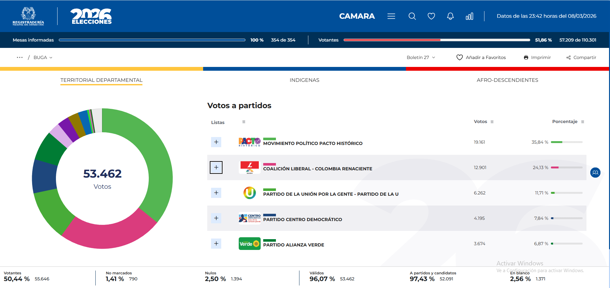
Task: Click the breadcrumb ellipsis dots
Action: [x=20, y=57]
